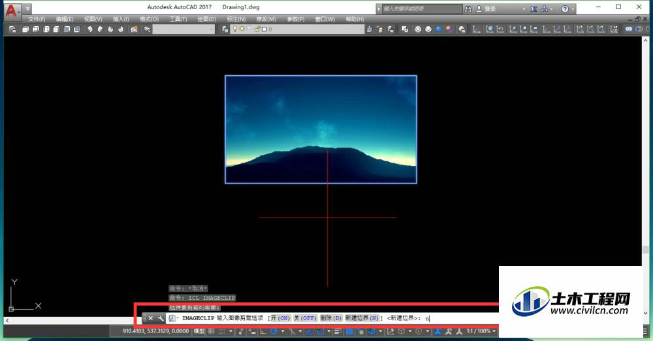
Task: Open the layer dropdown list showing 0
Action: (x=297, y=29)
